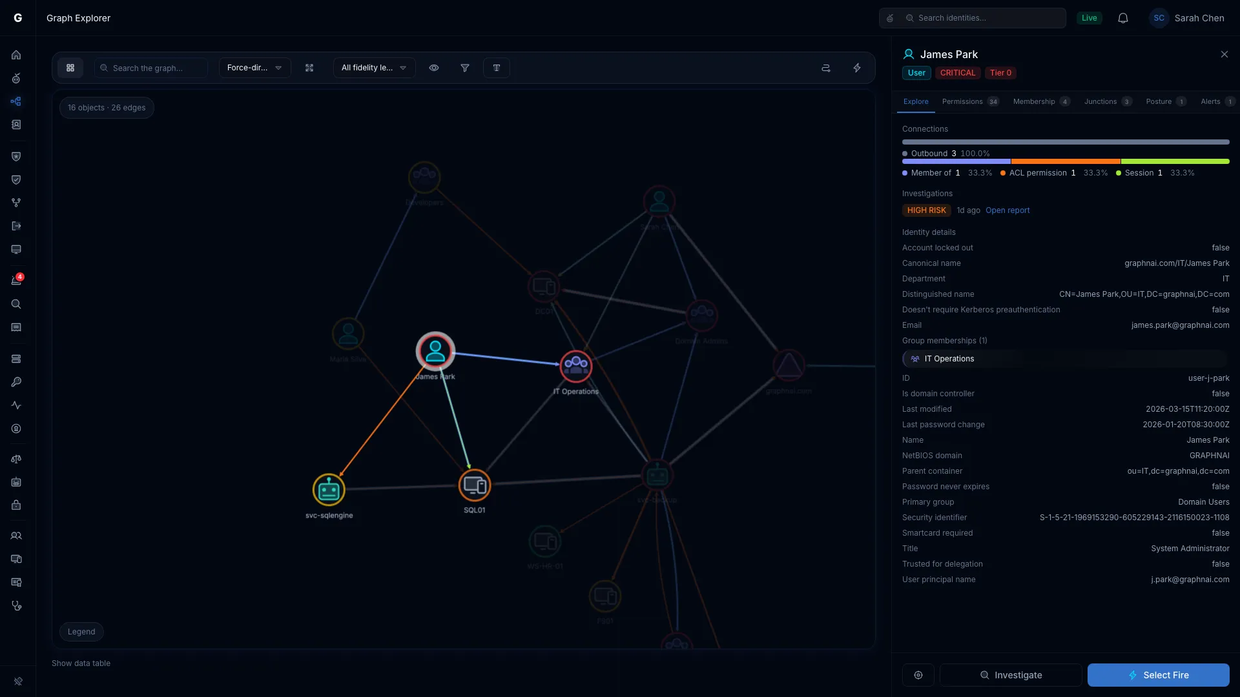Click the grid view toolbar button

tap(70, 68)
